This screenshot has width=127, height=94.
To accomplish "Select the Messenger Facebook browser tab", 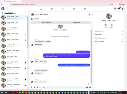I will coord(12,1).
